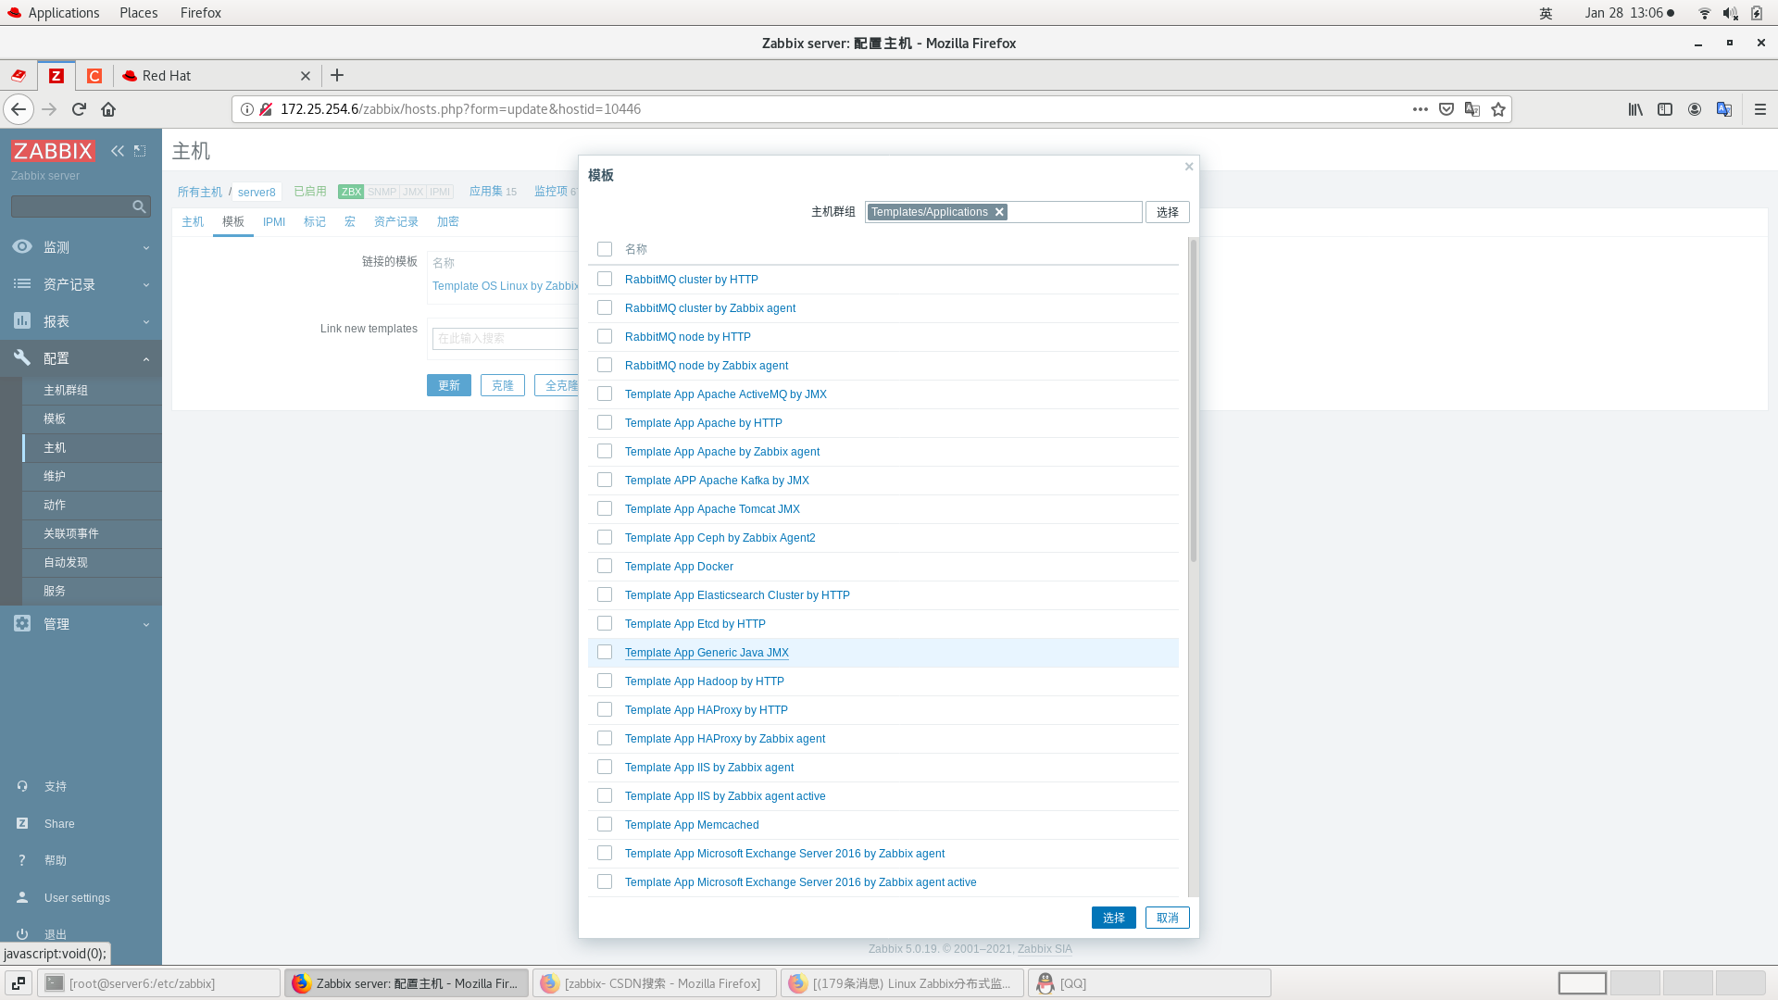Click the sidebar search magnifier icon
Viewport: 1778px width, 1000px height.
139,206
